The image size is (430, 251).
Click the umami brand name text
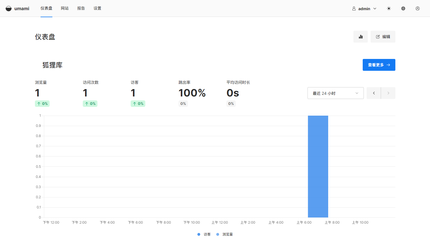coord(22,9)
